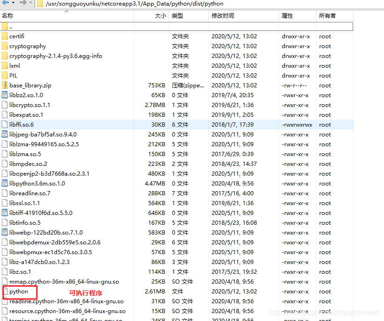The height and width of the screenshot is (321, 384).
Task: Select the python executable file name
Action: (x=19, y=292)
